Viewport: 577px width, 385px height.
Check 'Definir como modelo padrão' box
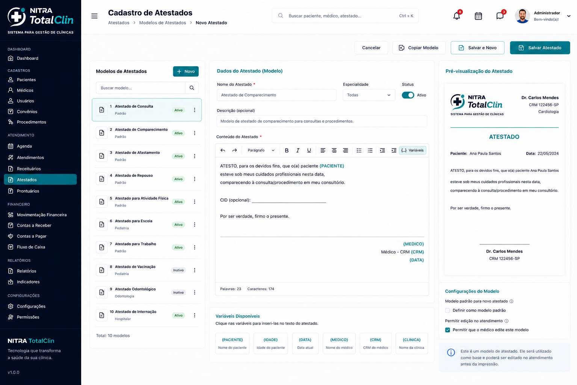[x=447, y=311]
